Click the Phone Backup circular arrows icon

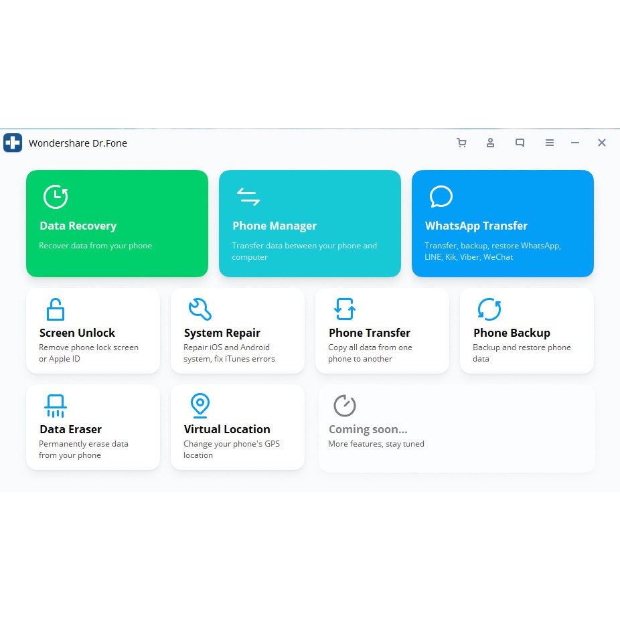(489, 309)
